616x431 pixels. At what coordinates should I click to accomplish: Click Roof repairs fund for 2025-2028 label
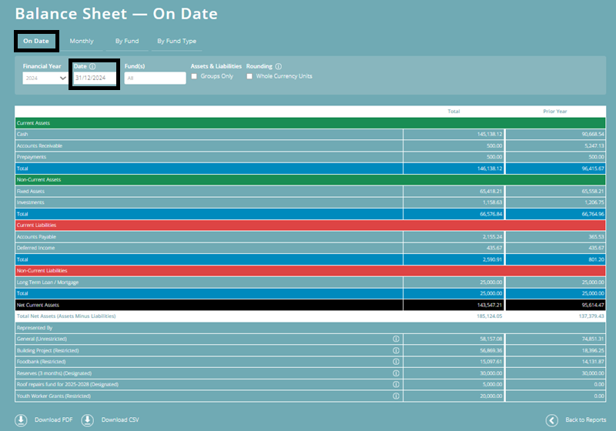(67, 384)
